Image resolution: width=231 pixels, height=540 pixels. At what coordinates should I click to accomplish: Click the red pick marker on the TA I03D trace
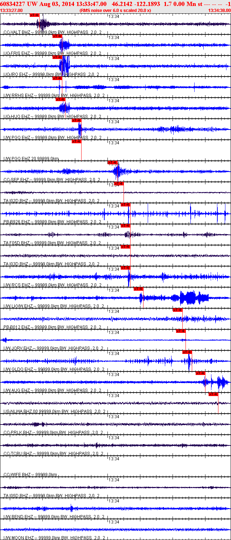coord(125,247)
